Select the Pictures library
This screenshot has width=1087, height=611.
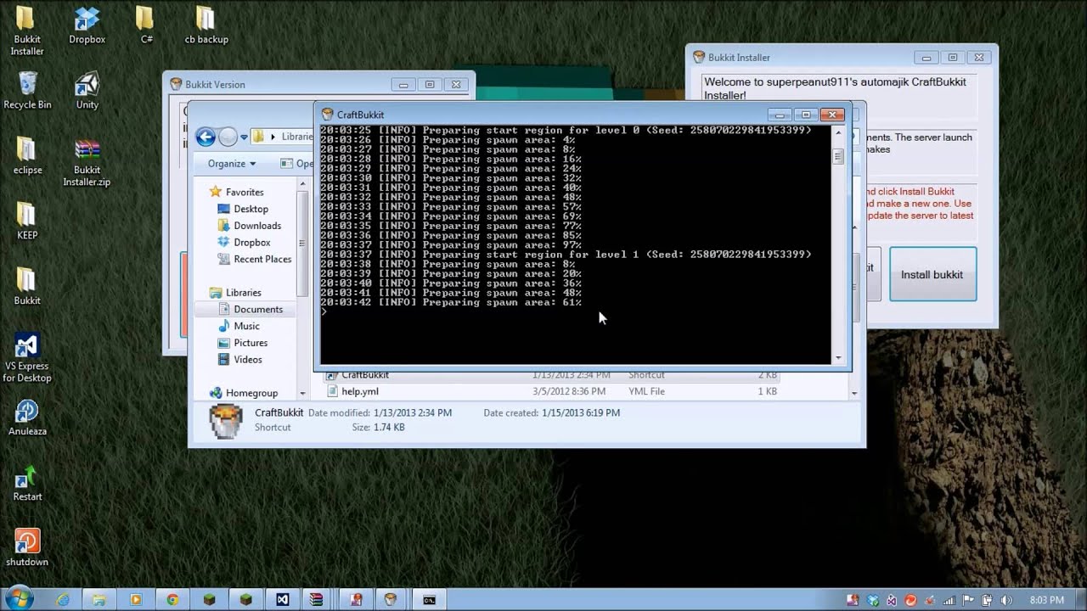click(x=242, y=343)
